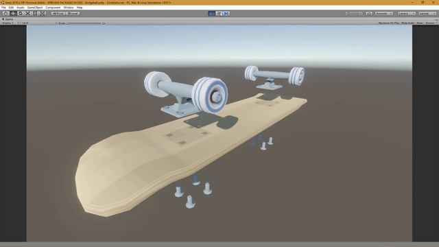Open the Collab dropdown
The height and width of the screenshot is (247, 439).
355,14
